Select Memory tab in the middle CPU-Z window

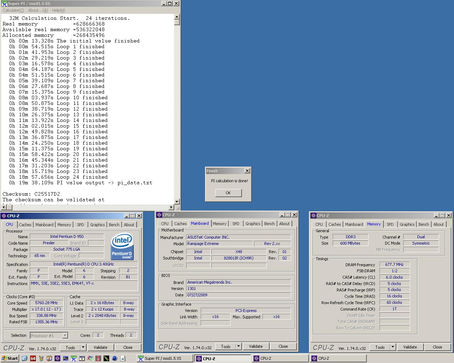(x=220, y=224)
